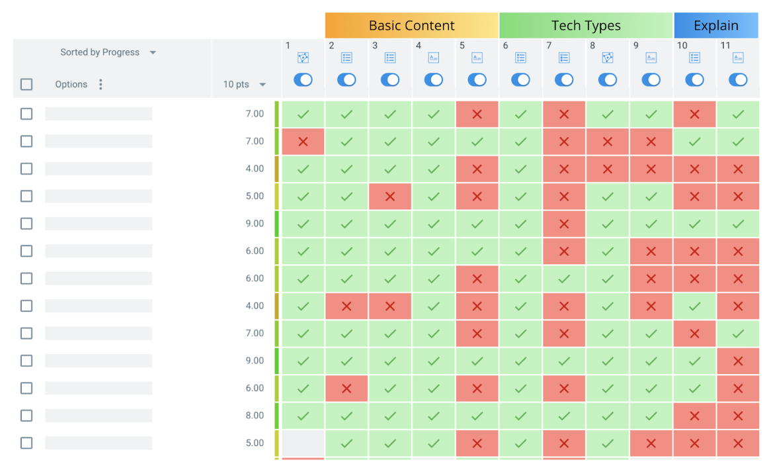The image size is (767, 466).
Task: Click question 6's multiple choice list icon
Action: (520, 58)
